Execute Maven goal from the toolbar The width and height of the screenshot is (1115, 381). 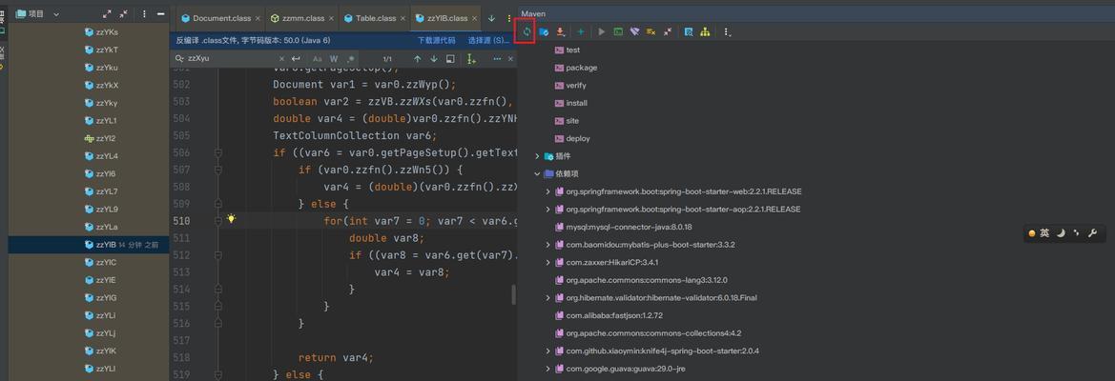[x=619, y=32]
